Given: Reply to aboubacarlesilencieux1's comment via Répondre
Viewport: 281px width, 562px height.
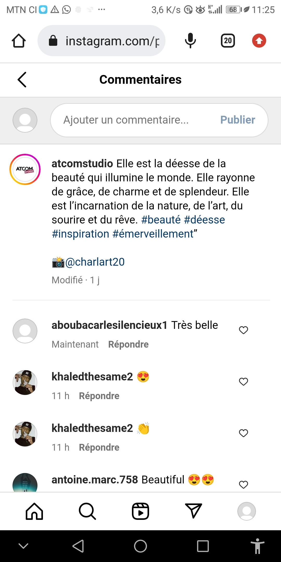Looking at the screenshot, I should coord(128,344).
